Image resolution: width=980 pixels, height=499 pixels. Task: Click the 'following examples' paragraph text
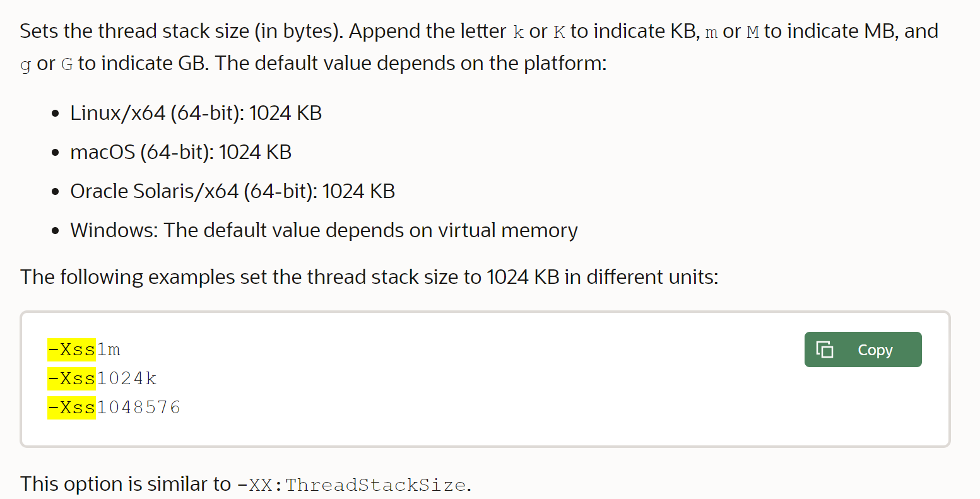tap(369, 277)
